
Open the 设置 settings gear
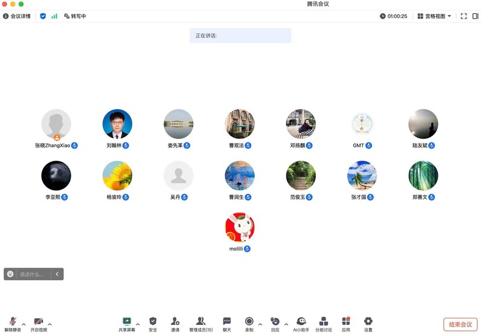pyautogui.click(x=368, y=323)
